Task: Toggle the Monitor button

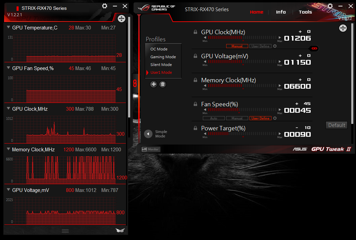Action: 151,149
